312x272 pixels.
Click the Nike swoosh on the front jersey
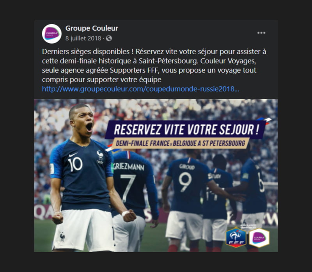[x=73, y=154]
